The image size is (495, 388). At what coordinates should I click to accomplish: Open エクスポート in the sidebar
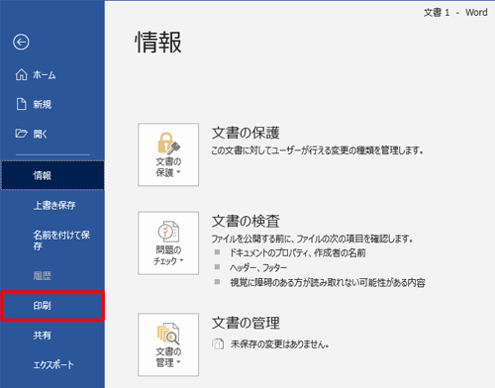click(52, 364)
